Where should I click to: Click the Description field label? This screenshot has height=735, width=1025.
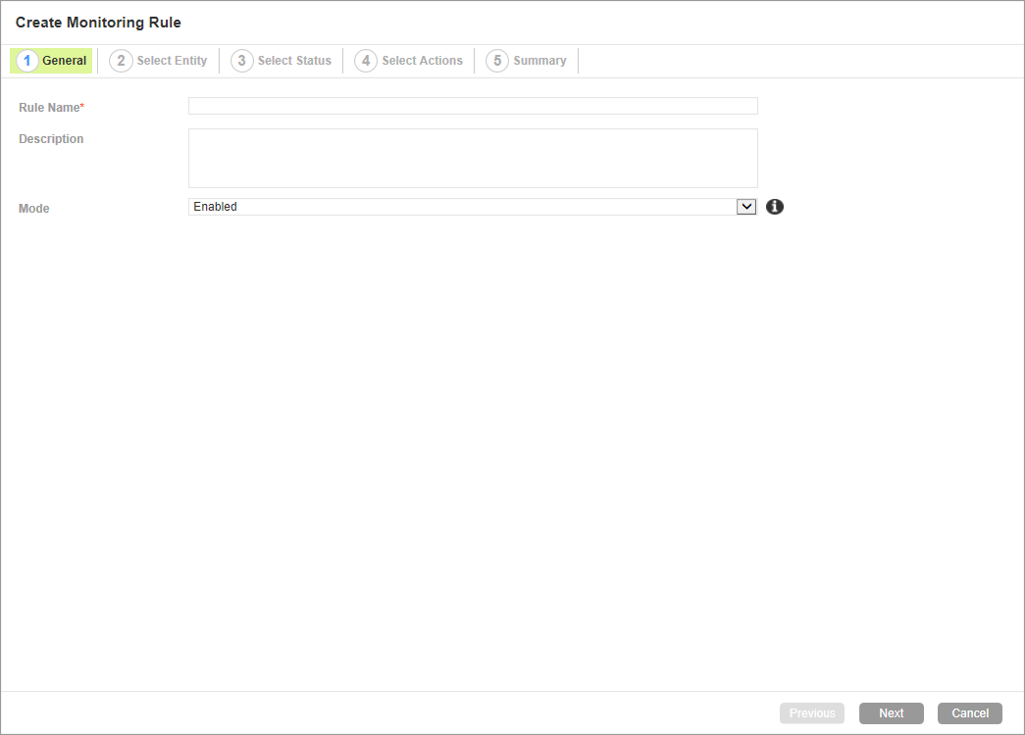51,139
